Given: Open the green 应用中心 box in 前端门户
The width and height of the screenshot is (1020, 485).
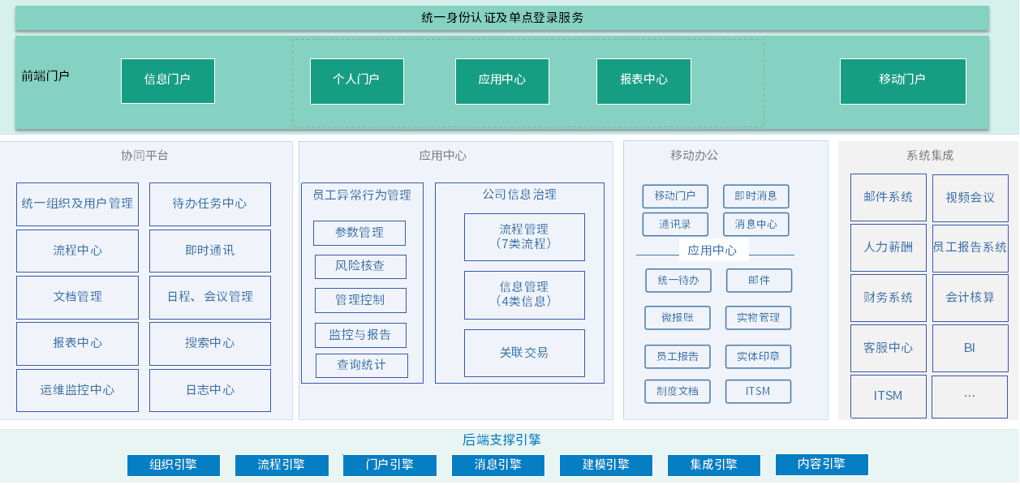Looking at the screenshot, I should (x=502, y=81).
